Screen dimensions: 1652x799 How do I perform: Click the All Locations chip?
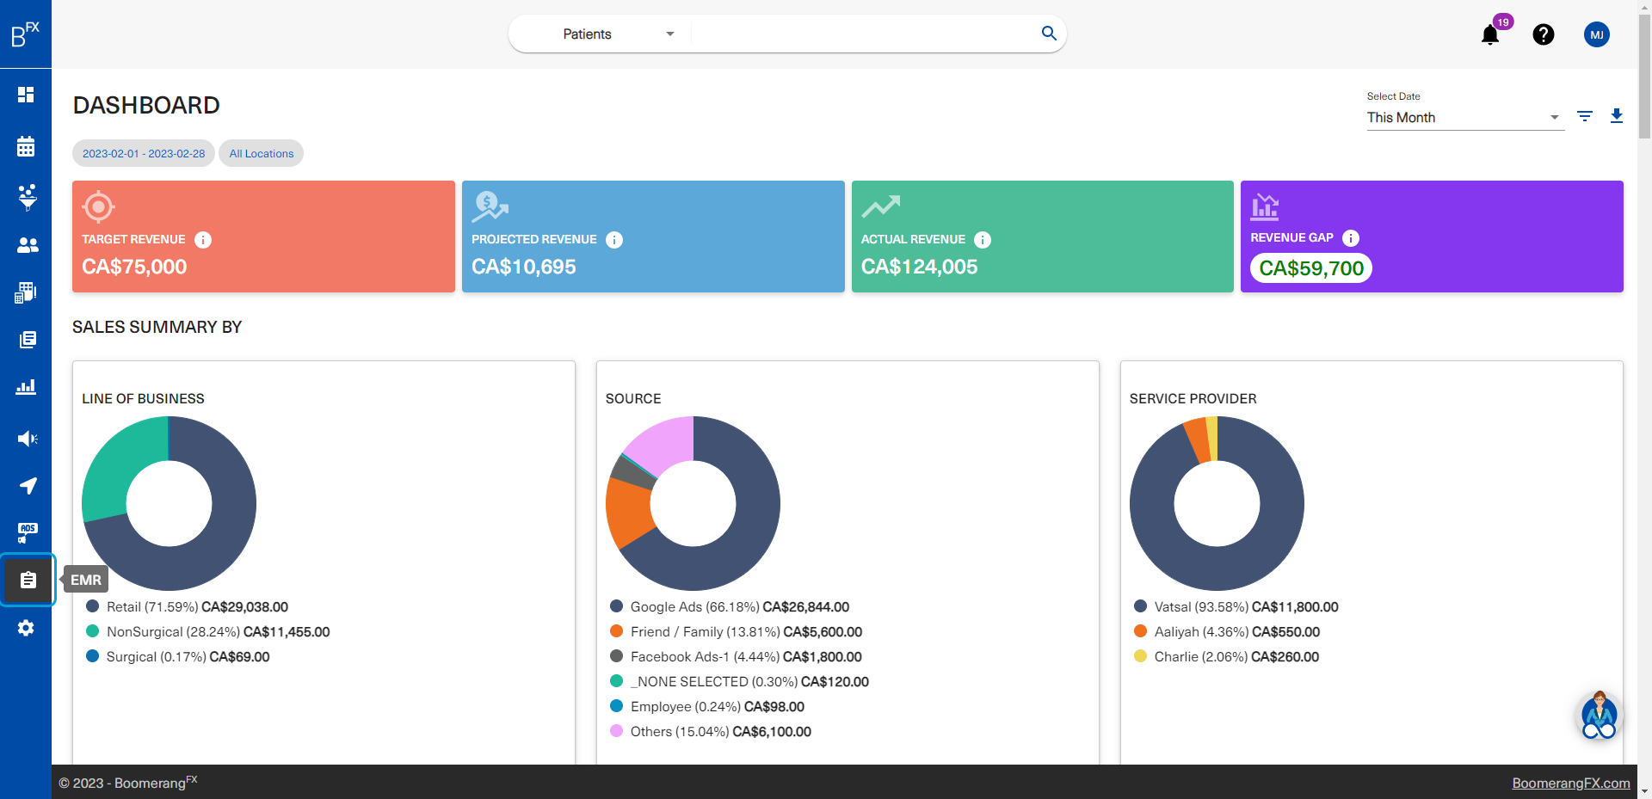pyautogui.click(x=262, y=153)
